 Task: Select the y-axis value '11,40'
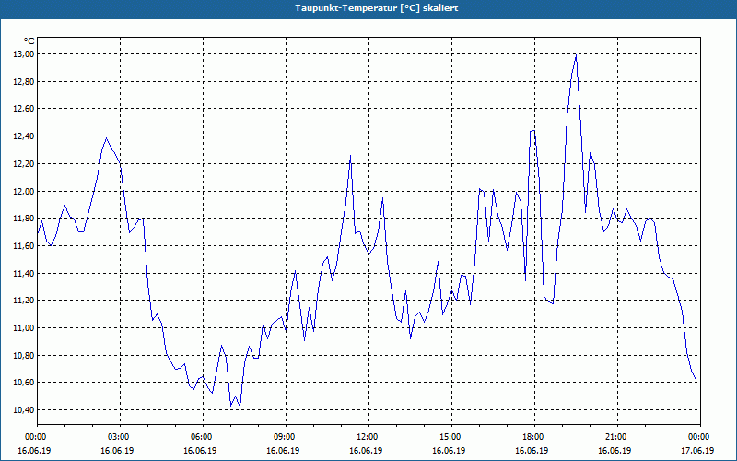point(24,273)
